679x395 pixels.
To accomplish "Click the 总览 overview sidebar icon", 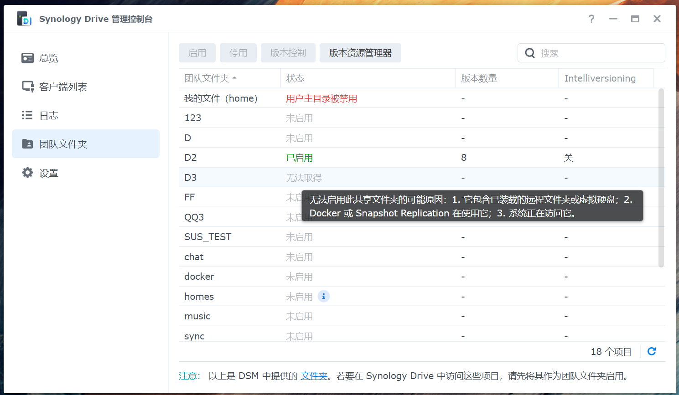I will click(27, 58).
